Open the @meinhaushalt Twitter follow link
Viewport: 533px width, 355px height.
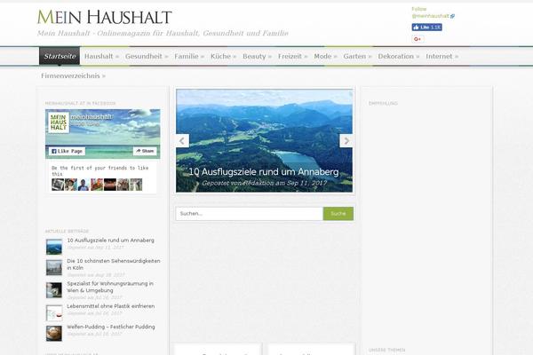(x=433, y=16)
